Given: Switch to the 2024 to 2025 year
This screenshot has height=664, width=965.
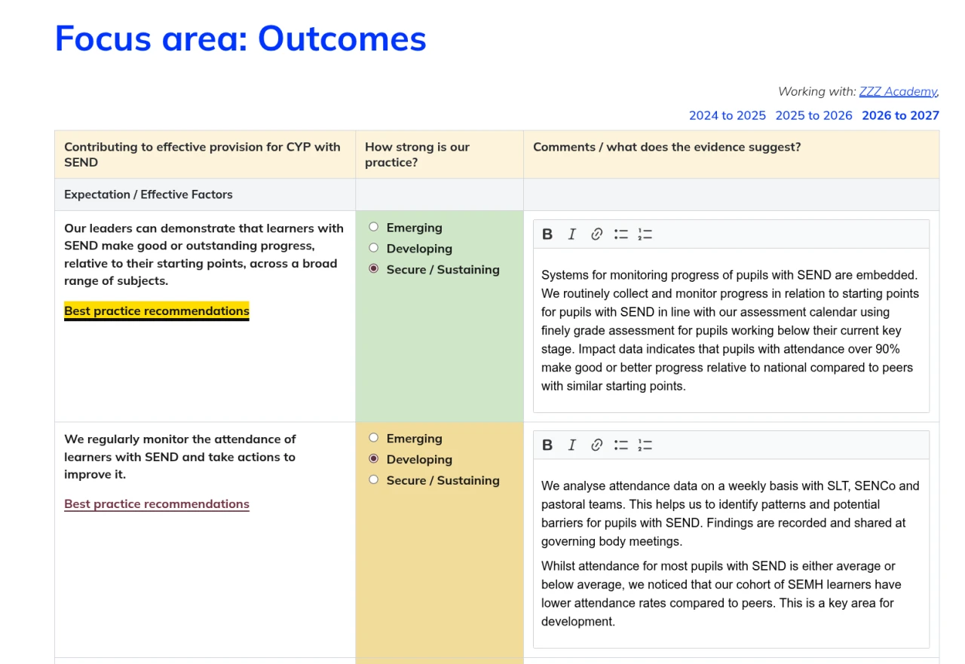Looking at the screenshot, I should [728, 115].
